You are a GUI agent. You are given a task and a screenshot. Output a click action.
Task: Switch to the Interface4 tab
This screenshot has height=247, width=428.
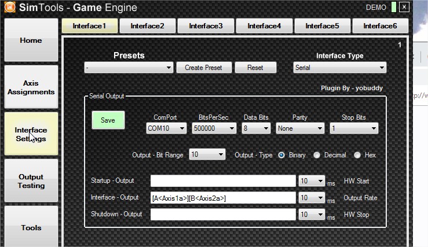(x=264, y=26)
